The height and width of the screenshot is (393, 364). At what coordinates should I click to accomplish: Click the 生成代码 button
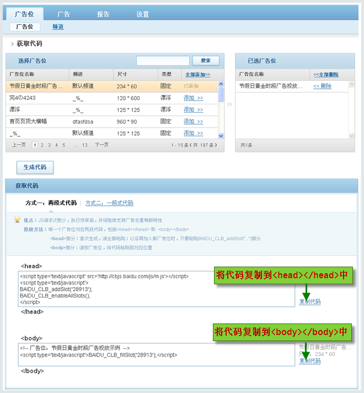(35, 167)
